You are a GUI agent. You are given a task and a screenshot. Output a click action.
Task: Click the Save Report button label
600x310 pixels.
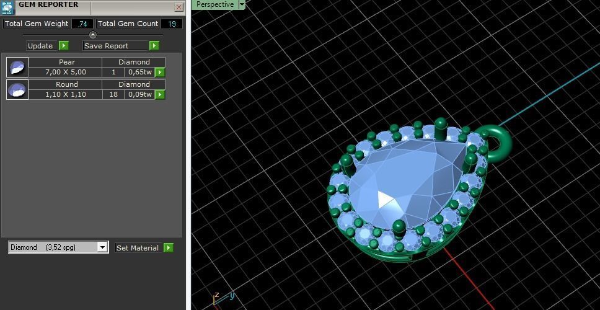(x=115, y=45)
